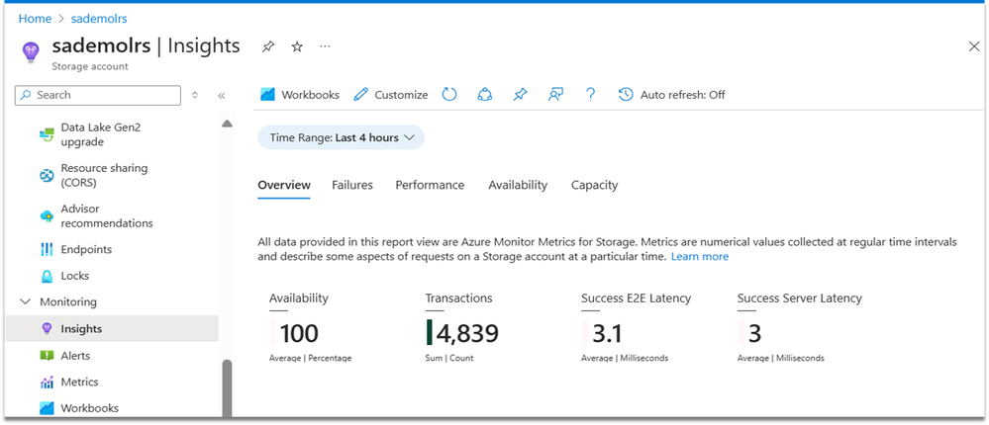Collapse the Monitoring section
The width and height of the screenshot is (989, 425).
(26, 301)
